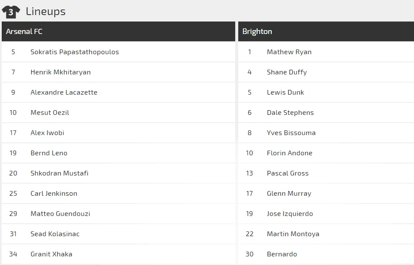Open Glenn Murray's player row
The height and width of the screenshot is (265, 414).
point(289,194)
